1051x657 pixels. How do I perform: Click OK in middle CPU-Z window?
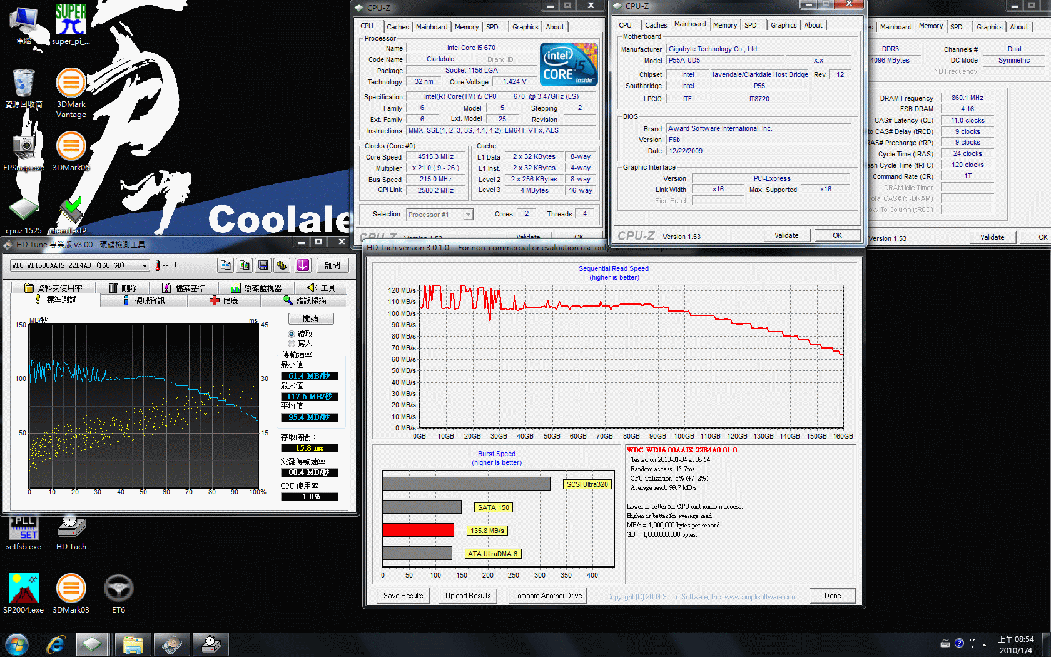[837, 235]
